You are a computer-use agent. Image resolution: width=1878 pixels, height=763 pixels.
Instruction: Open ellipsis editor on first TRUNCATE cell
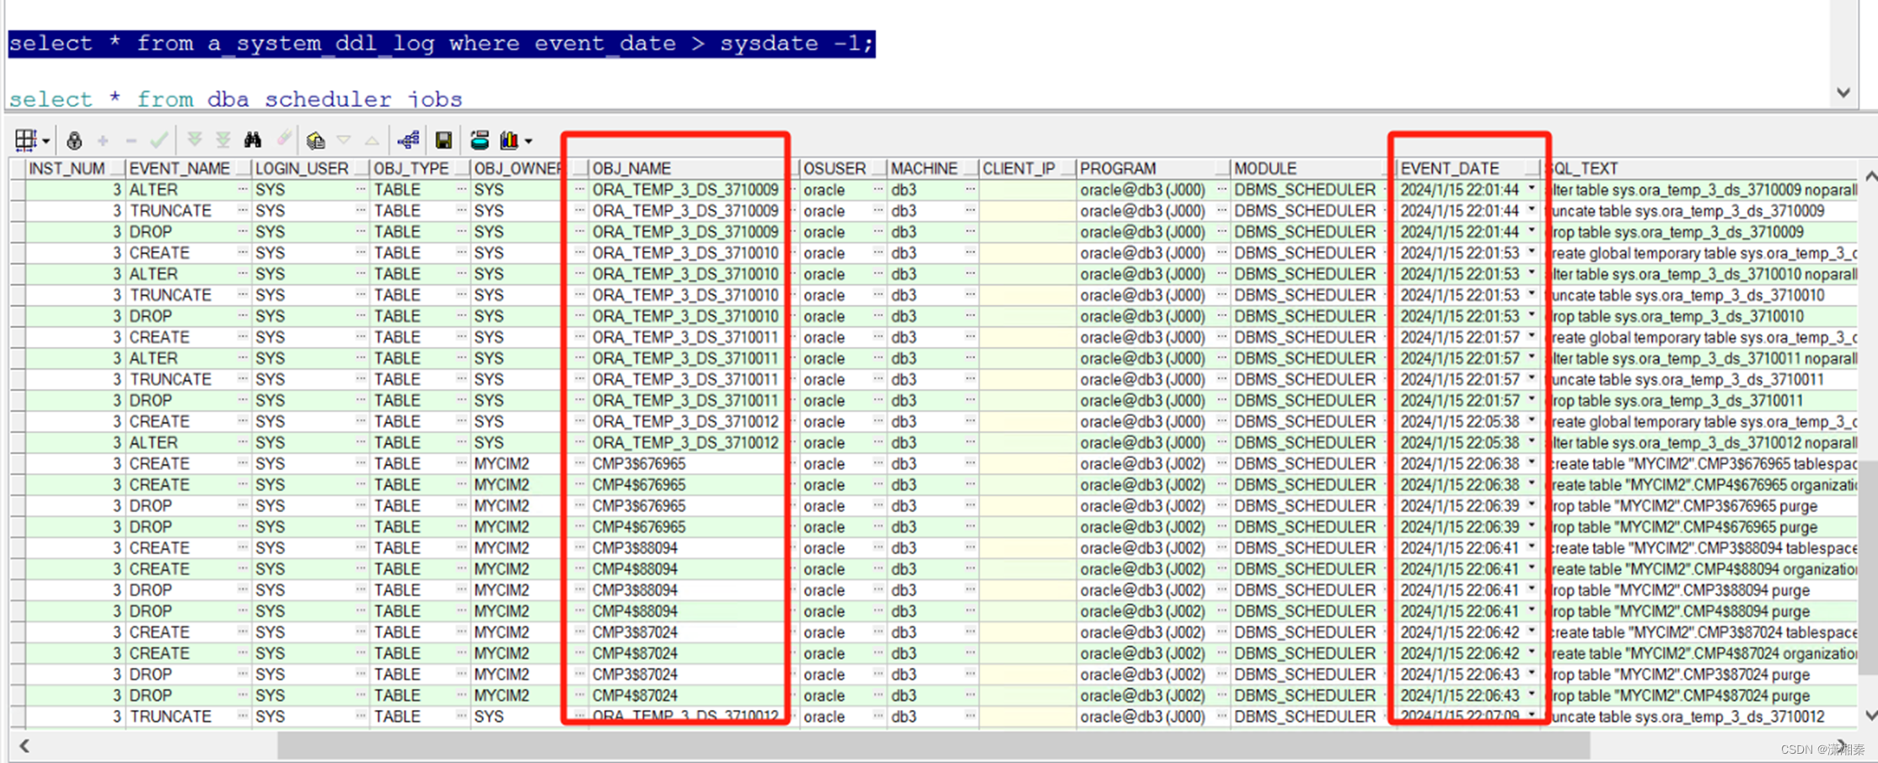243,211
